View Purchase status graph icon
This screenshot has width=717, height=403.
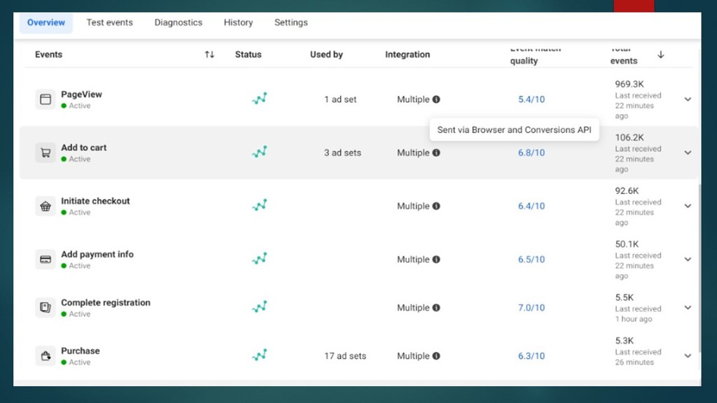(259, 355)
